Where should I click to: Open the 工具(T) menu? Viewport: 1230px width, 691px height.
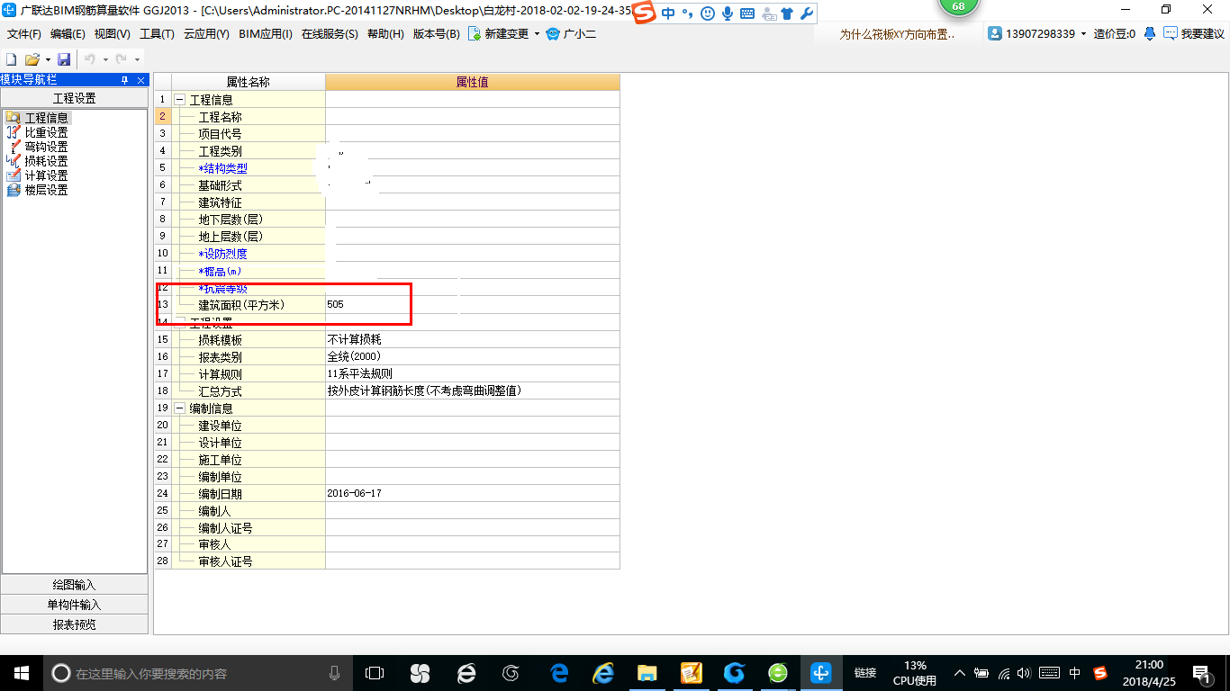[157, 34]
